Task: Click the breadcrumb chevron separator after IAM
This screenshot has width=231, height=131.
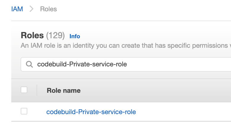Action: [x=31, y=9]
